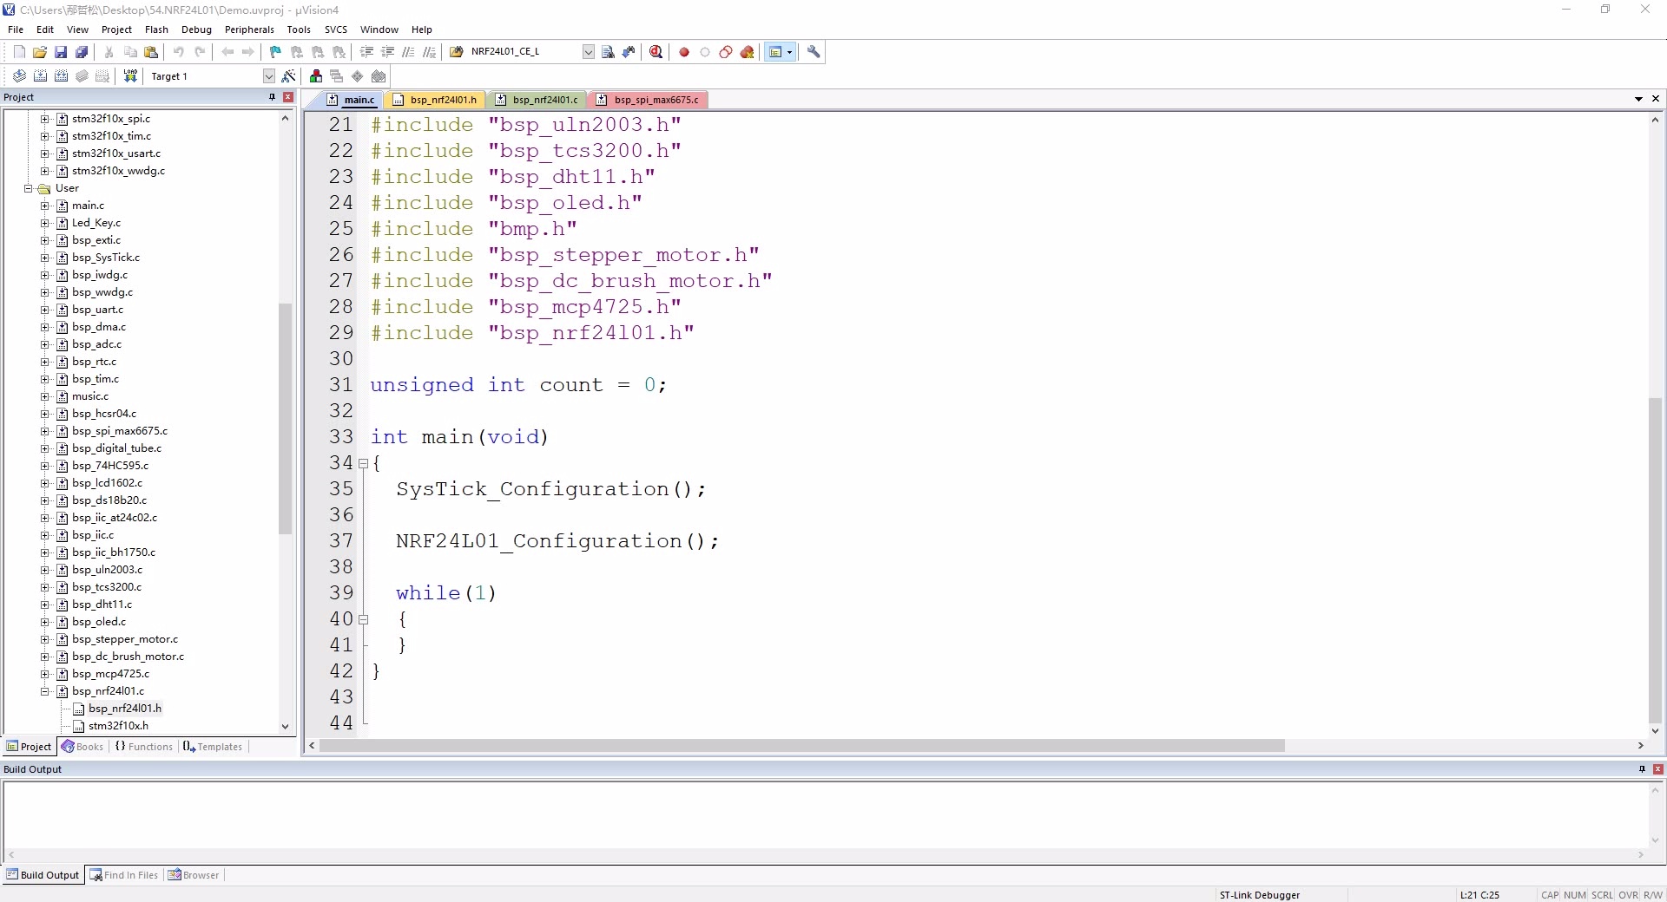Insert breakpoint with the red dot icon

[684, 52]
